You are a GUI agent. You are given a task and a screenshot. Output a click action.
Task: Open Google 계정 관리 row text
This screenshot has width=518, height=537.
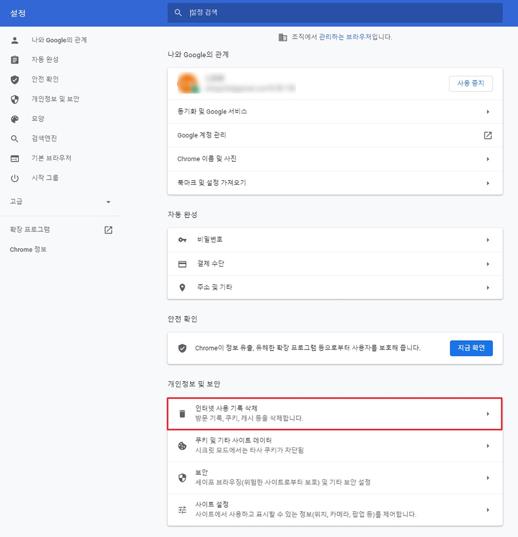(201, 135)
